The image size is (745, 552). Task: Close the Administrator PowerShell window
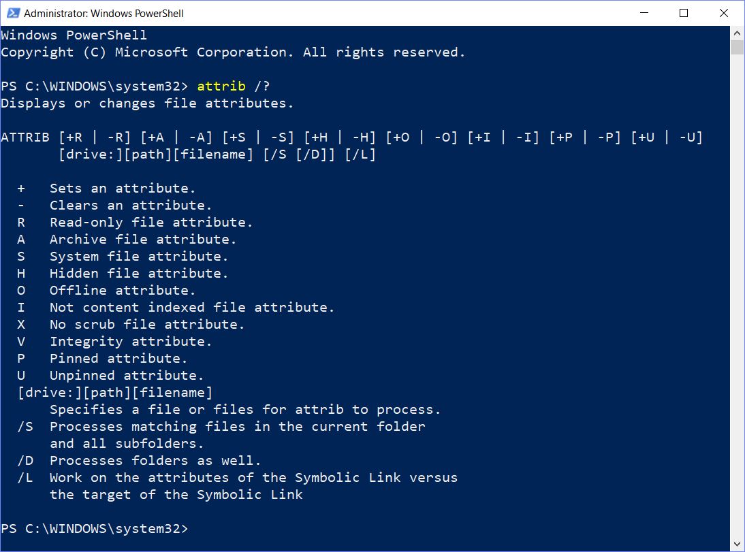tap(724, 13)
